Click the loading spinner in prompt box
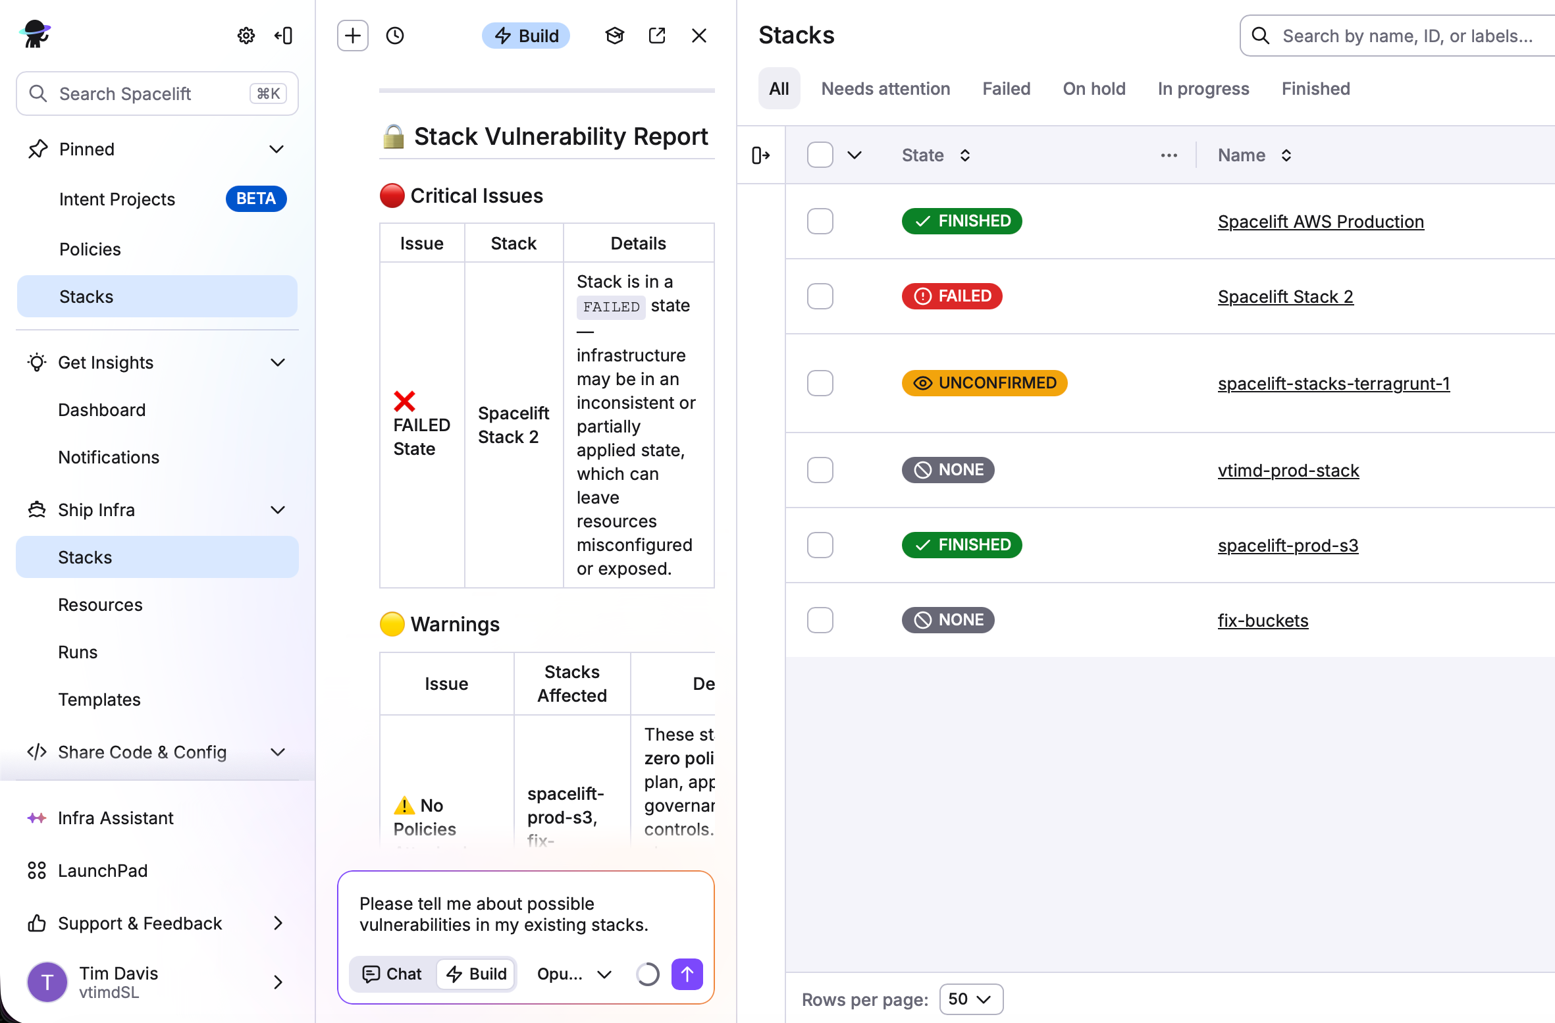Viewport: 1555px width, 1023px height. 648,974
